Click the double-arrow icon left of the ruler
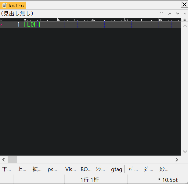This screenshot has width=188, height=184. coord(1,20)
